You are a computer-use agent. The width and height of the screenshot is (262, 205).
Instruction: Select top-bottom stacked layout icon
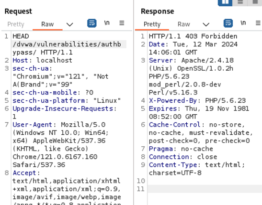(240, 2)
